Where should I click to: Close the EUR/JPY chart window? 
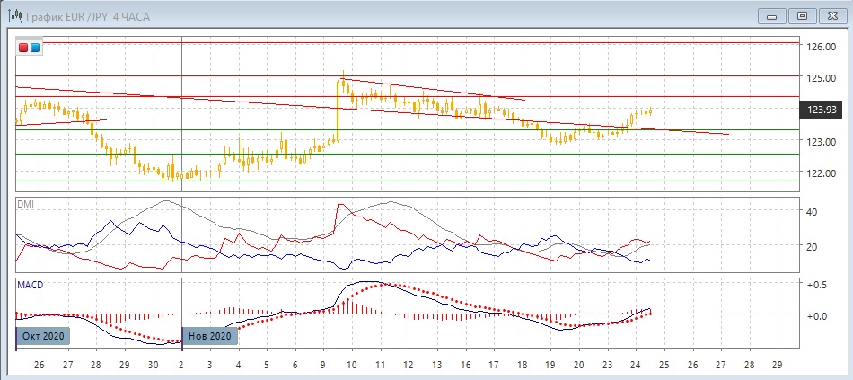click(831, 15)
